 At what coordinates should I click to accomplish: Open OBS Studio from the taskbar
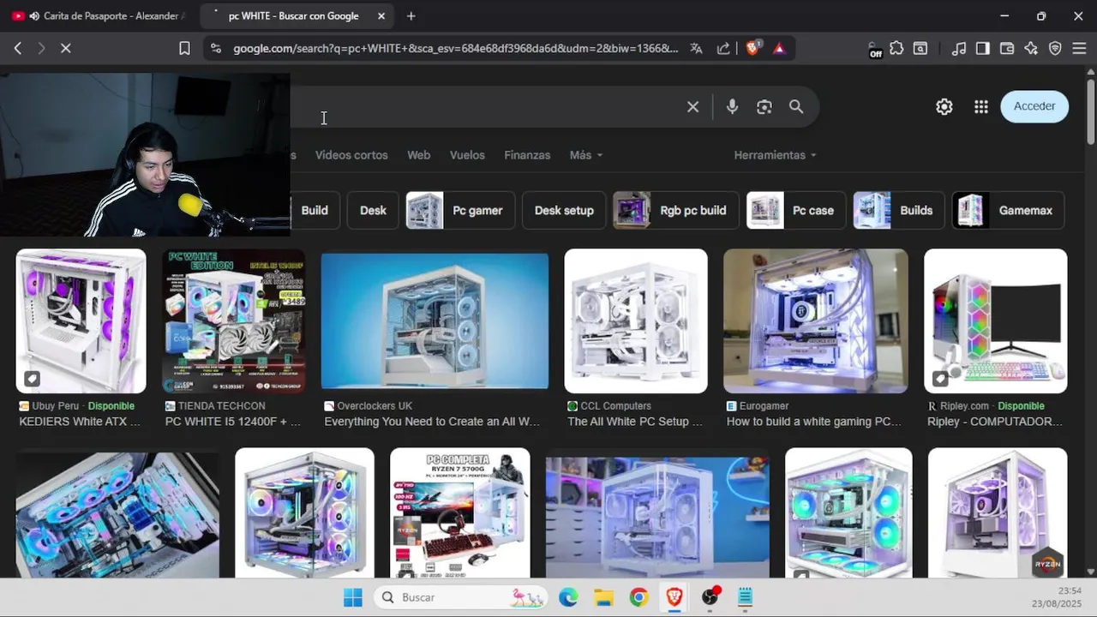[710, 597]
